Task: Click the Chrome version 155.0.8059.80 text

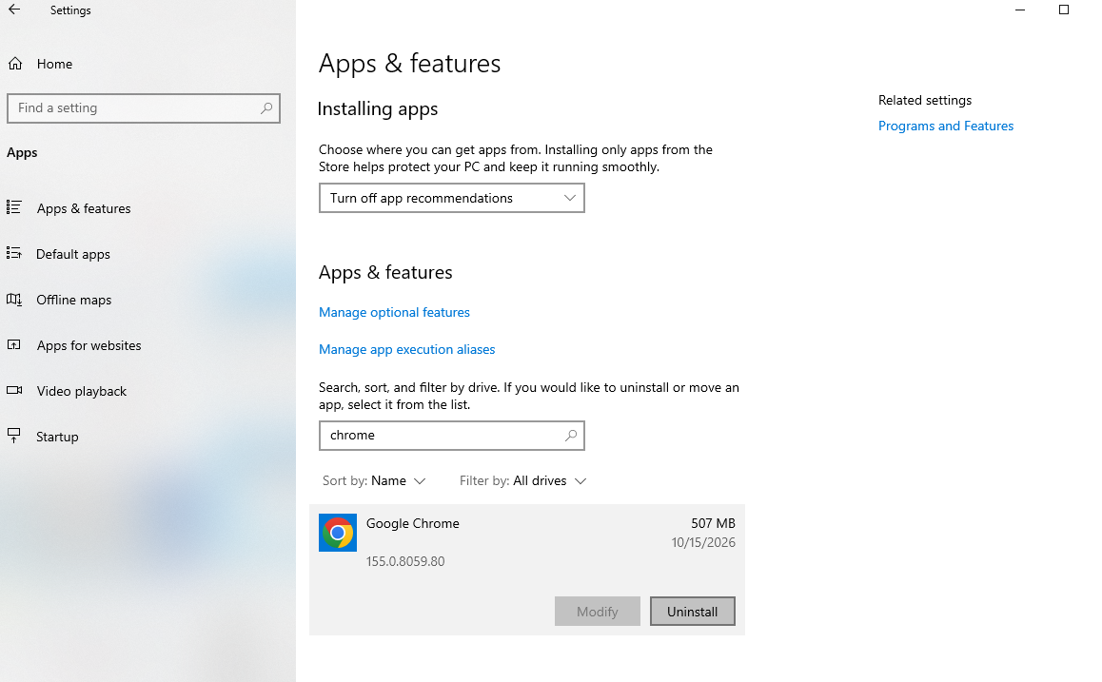Action: tap(405, 561)
